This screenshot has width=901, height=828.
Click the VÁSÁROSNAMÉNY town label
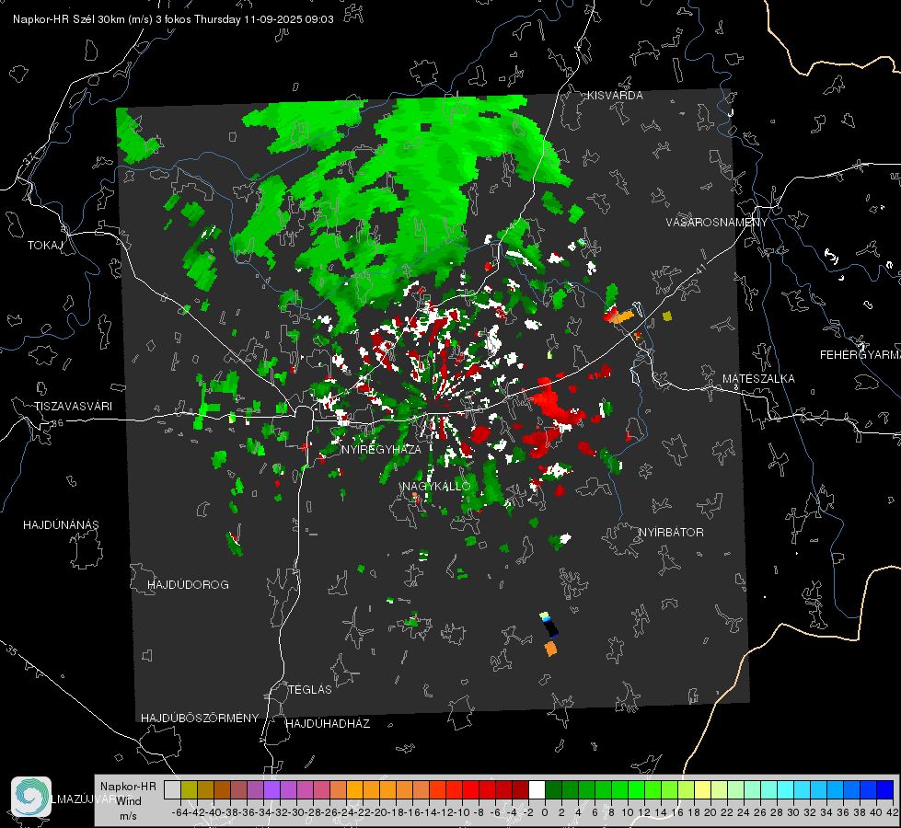[717, 223]
